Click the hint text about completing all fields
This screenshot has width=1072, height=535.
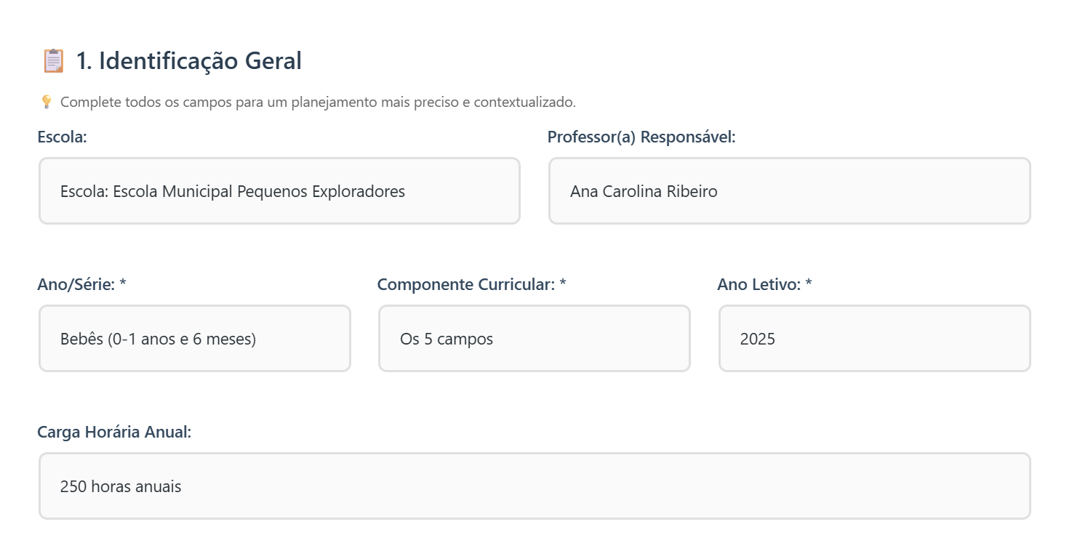pos(318,102)
